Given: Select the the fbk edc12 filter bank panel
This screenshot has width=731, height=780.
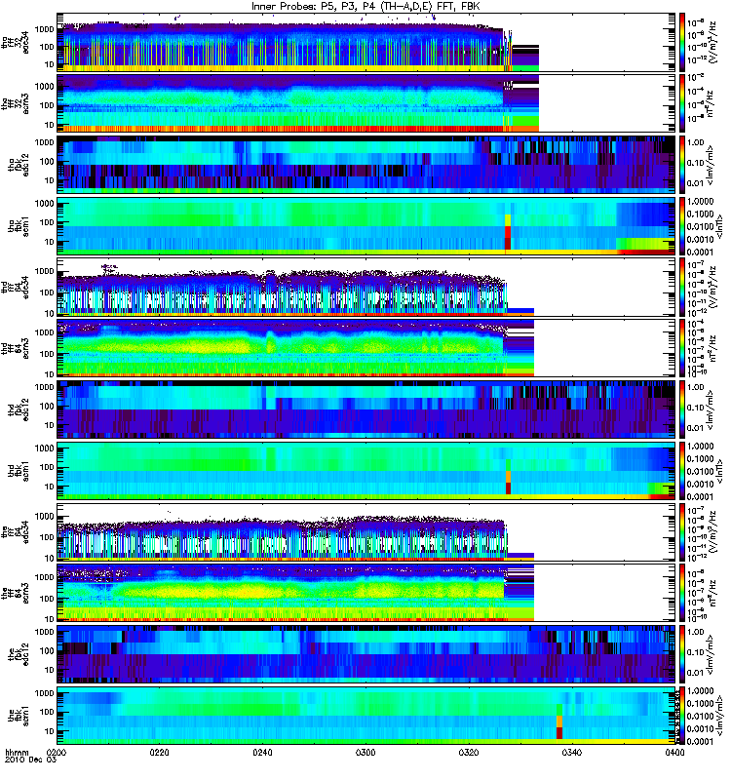Looking at the screenshot, I should point(366,654).
